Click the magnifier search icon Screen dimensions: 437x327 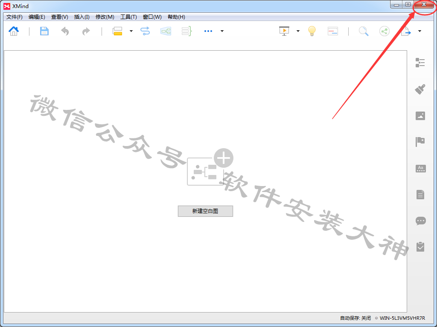click(x=364, y=31)
